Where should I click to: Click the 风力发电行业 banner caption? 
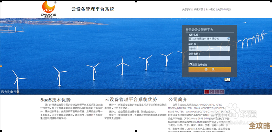[x=10, y=92]
